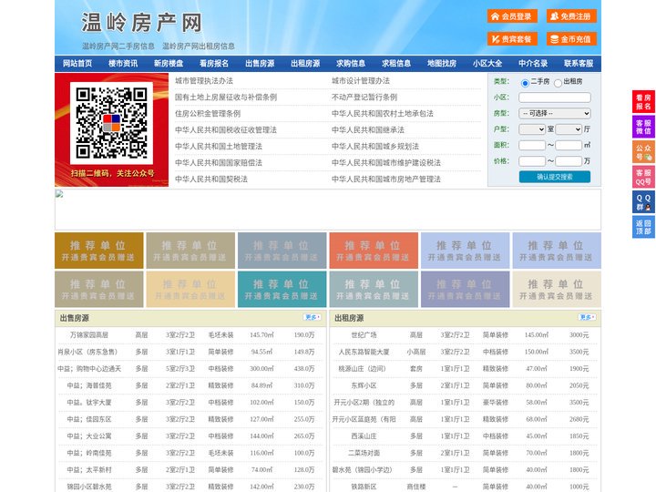Go to 网站首页 in navigation bar
This screenshot has width=656, height=492.
tap(77, 64)
